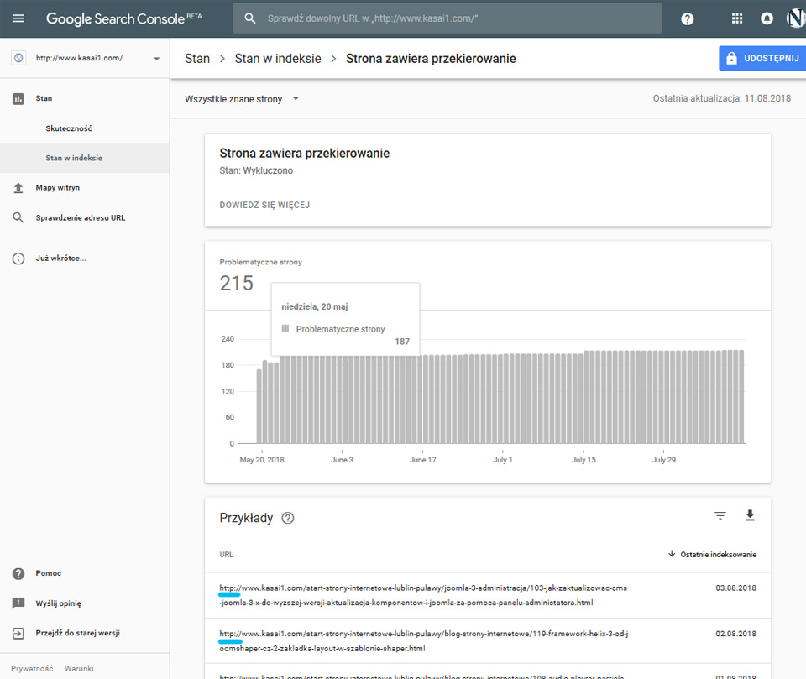Open the hamburger main menu
Screen dimensions: 806x679
pos(18,18)
